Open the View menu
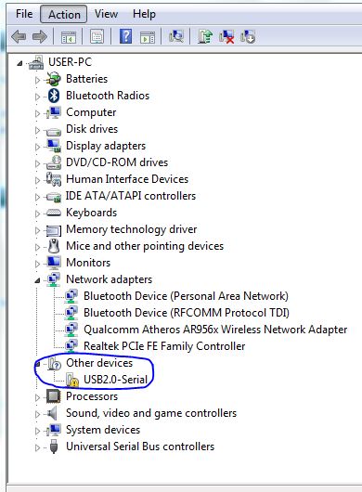This screenshot has width=362, height=492. (x=106, y=14)
